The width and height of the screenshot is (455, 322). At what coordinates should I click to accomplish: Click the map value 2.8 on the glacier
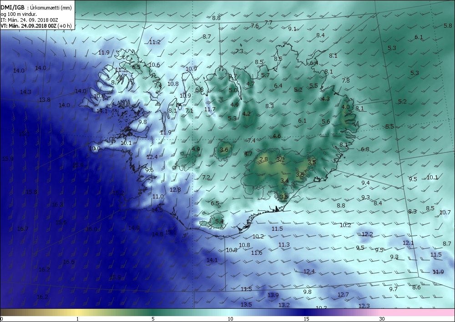coord(263,159)
